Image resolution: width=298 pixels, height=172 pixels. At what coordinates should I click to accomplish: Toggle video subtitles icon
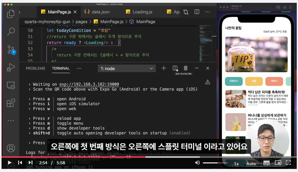pyautogui.click(x=266, y=163)
